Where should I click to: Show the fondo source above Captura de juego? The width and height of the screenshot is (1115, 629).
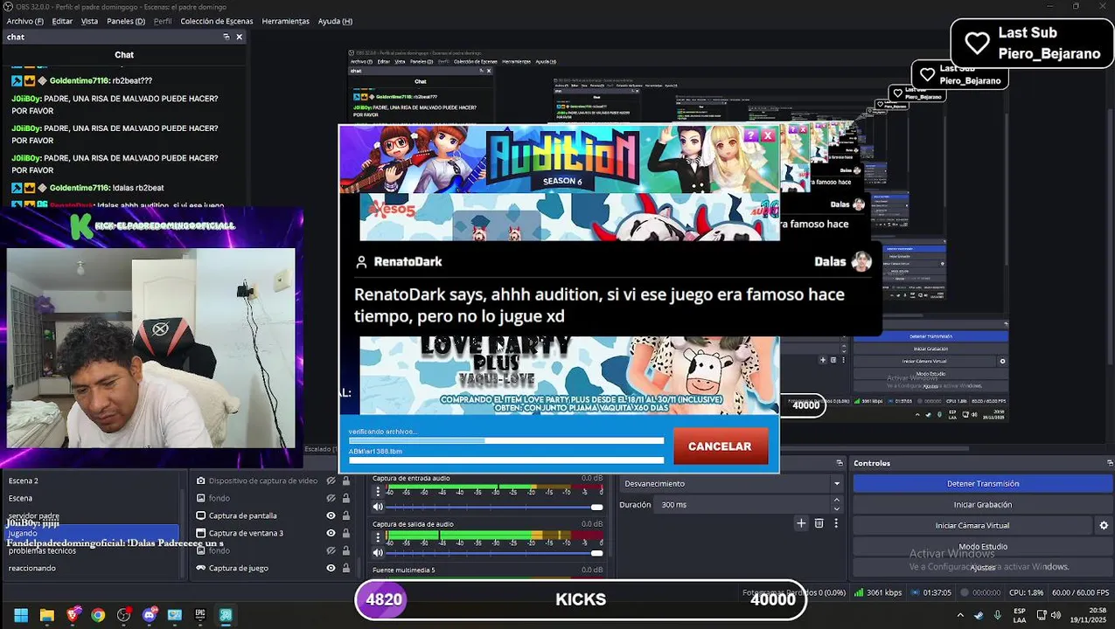331,550
